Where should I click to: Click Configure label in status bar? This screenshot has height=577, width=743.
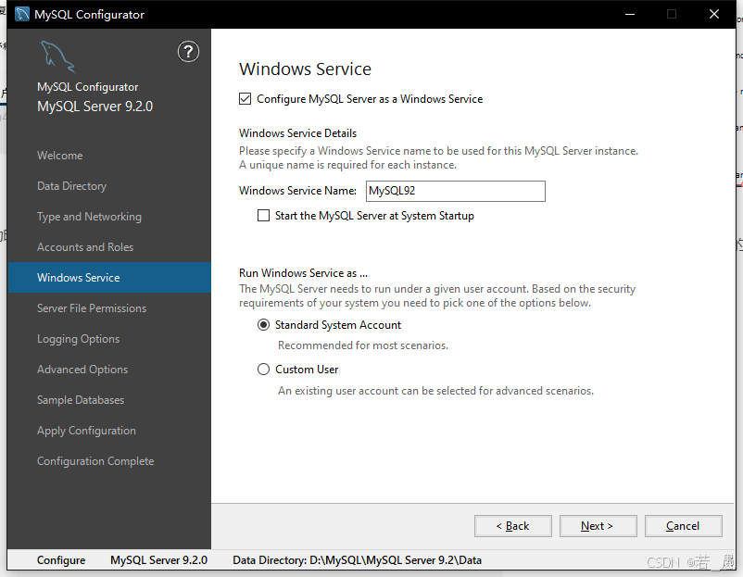click(x=61, y=560)
